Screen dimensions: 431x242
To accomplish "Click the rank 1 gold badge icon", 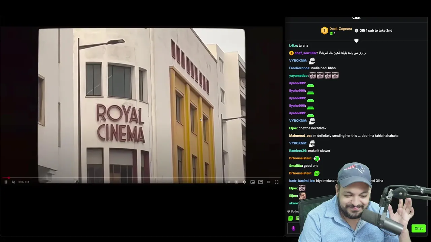I will (x=324, y=31).
